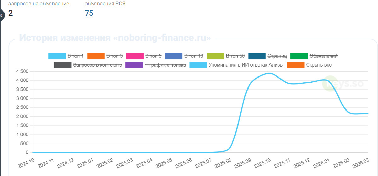Screen dimensions: 378x176
Task: Click the chart line peak near 2025.10
Action: [x=269, y=73]
